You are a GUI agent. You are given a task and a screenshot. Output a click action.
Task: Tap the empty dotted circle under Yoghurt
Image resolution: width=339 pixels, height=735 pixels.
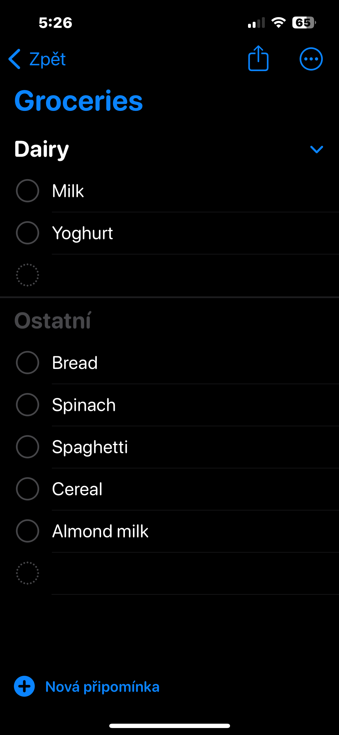(28, 275)
